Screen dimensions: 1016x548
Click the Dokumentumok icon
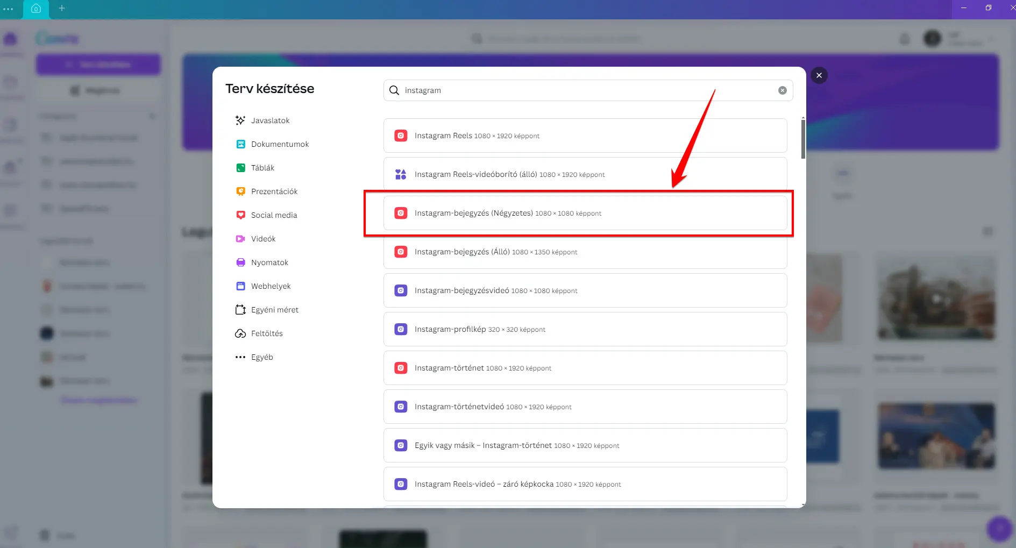coord(240,144)
